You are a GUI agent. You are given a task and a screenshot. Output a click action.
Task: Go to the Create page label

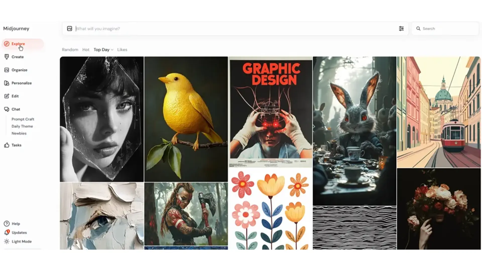pos(18,57)
